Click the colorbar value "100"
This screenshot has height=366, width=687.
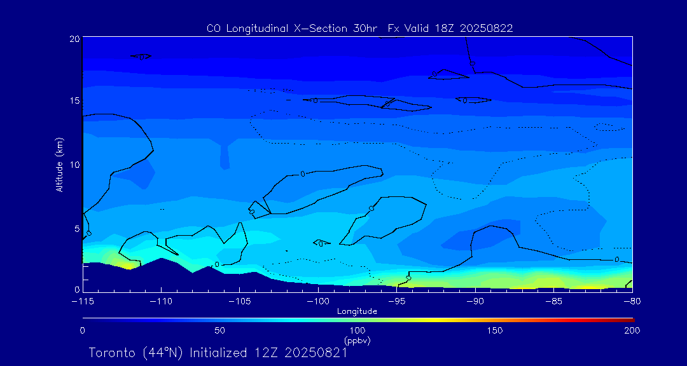[x=357, y=330]
